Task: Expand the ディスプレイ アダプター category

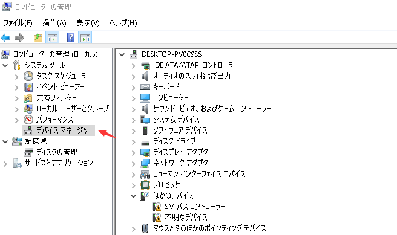Action: tap(133, 153)
